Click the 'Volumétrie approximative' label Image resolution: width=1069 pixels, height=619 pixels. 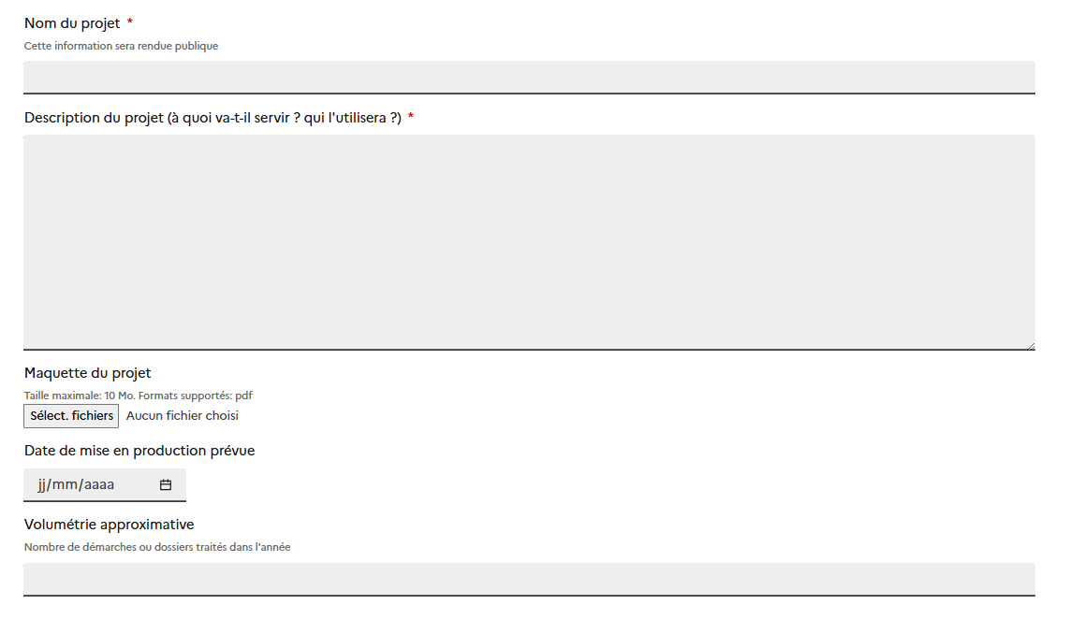(110, 525)
